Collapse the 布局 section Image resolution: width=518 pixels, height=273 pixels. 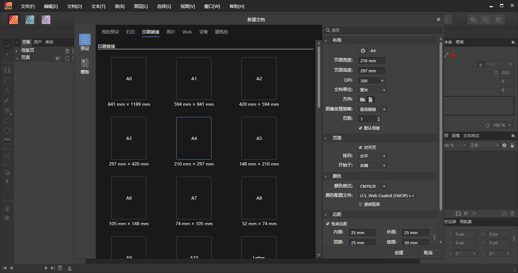click(x=326, y=40)
